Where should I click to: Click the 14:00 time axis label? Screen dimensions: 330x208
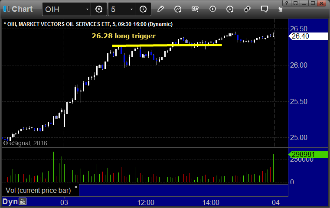211,202
